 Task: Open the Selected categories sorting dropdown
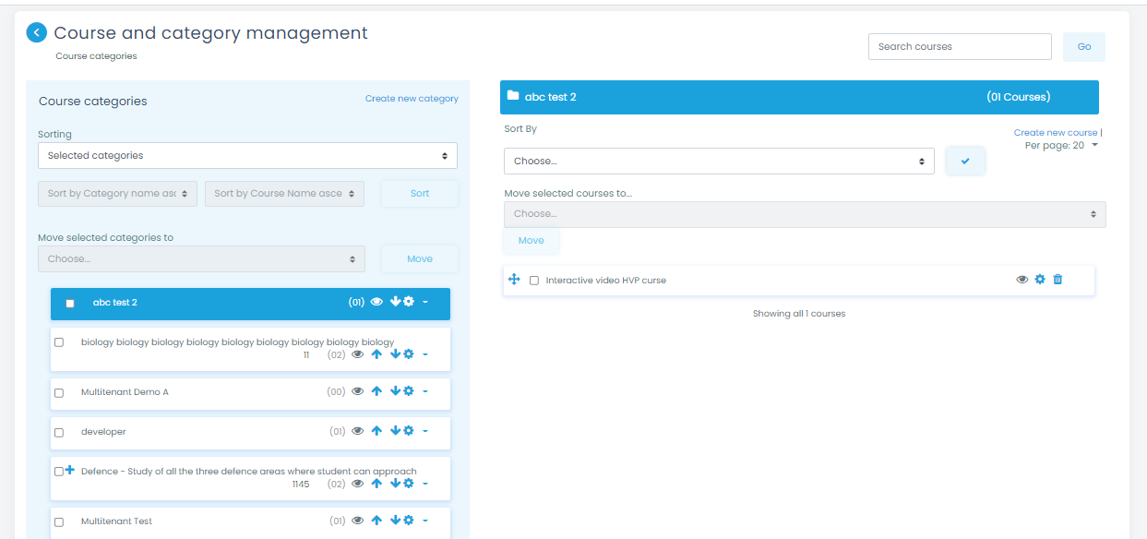point(247,156)
